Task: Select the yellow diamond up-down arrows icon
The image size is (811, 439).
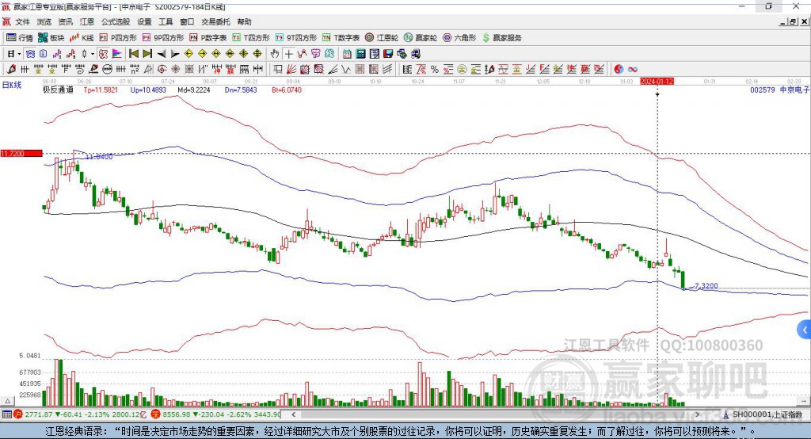Action: [x=257, y=54]
